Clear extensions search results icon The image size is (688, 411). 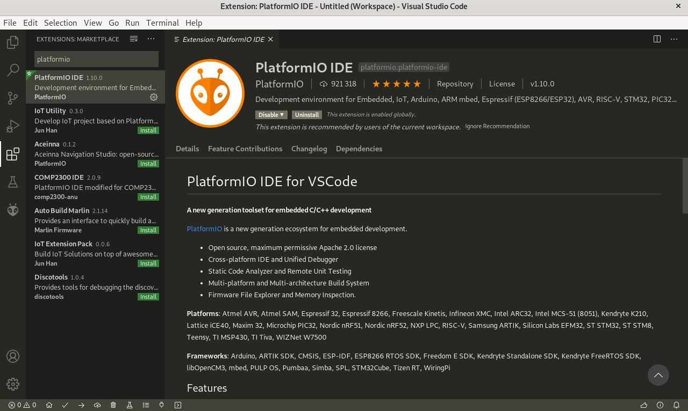pyautogui.click(x=134, y=39)
